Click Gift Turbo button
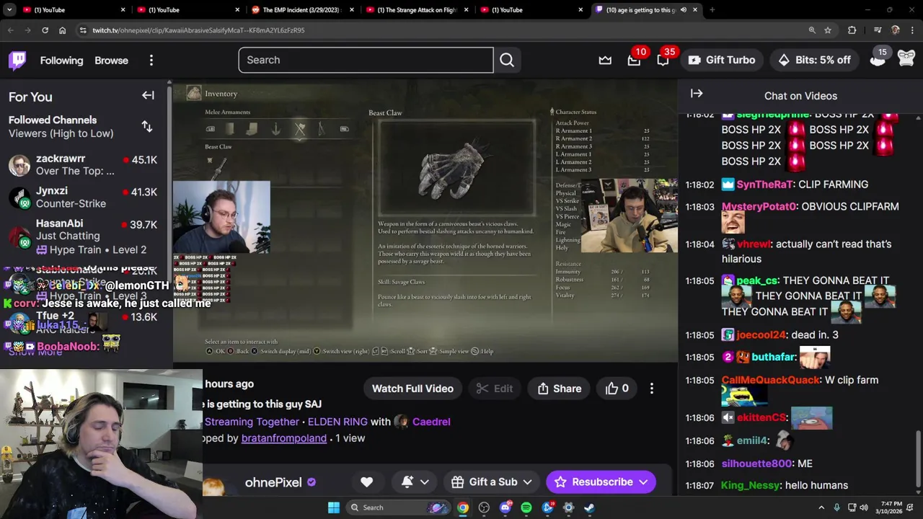 click(722, 60)
